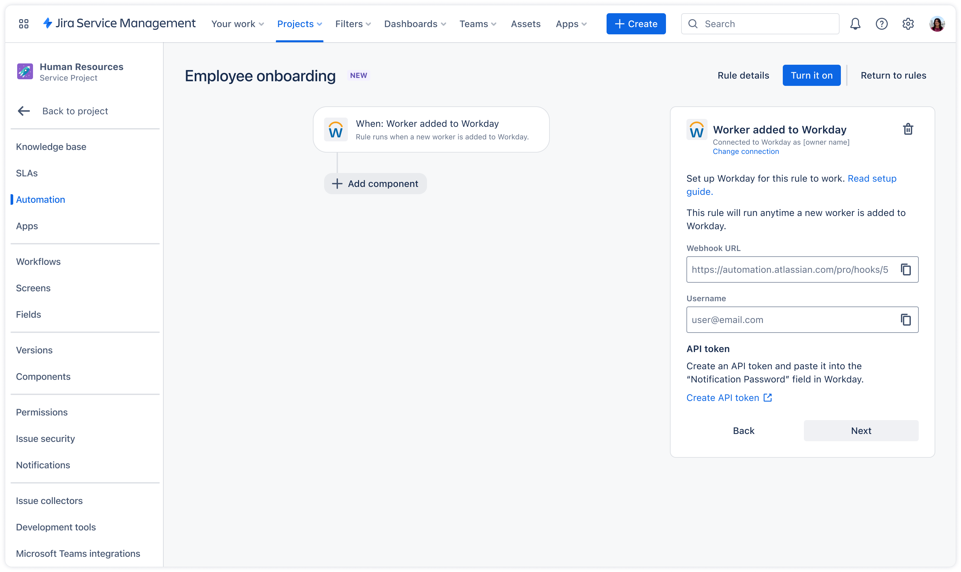Click the Jira Service Management lightning logo

tap(48, 23)
